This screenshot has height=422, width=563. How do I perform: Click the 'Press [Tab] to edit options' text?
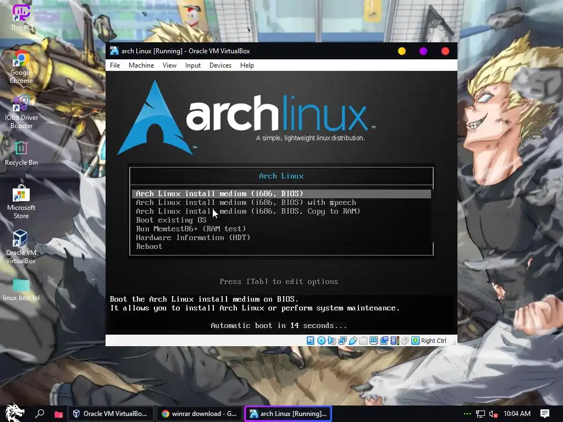(x=279, y=282)
